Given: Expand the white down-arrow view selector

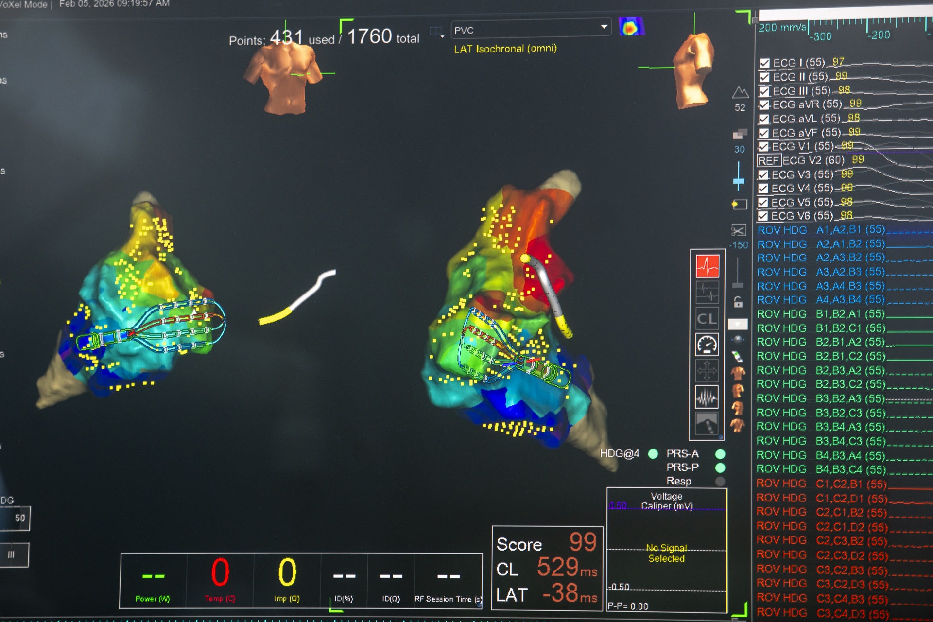Looking at the screenshot, I should (738, 324).
